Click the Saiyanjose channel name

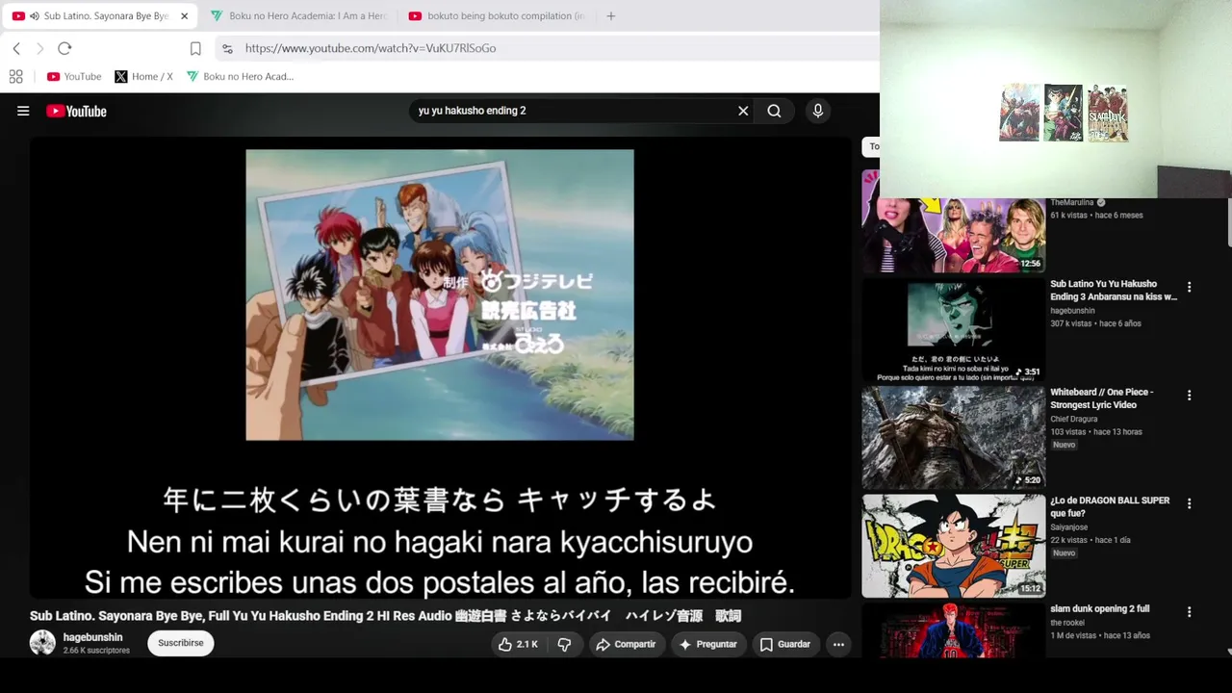(1069, 527)
